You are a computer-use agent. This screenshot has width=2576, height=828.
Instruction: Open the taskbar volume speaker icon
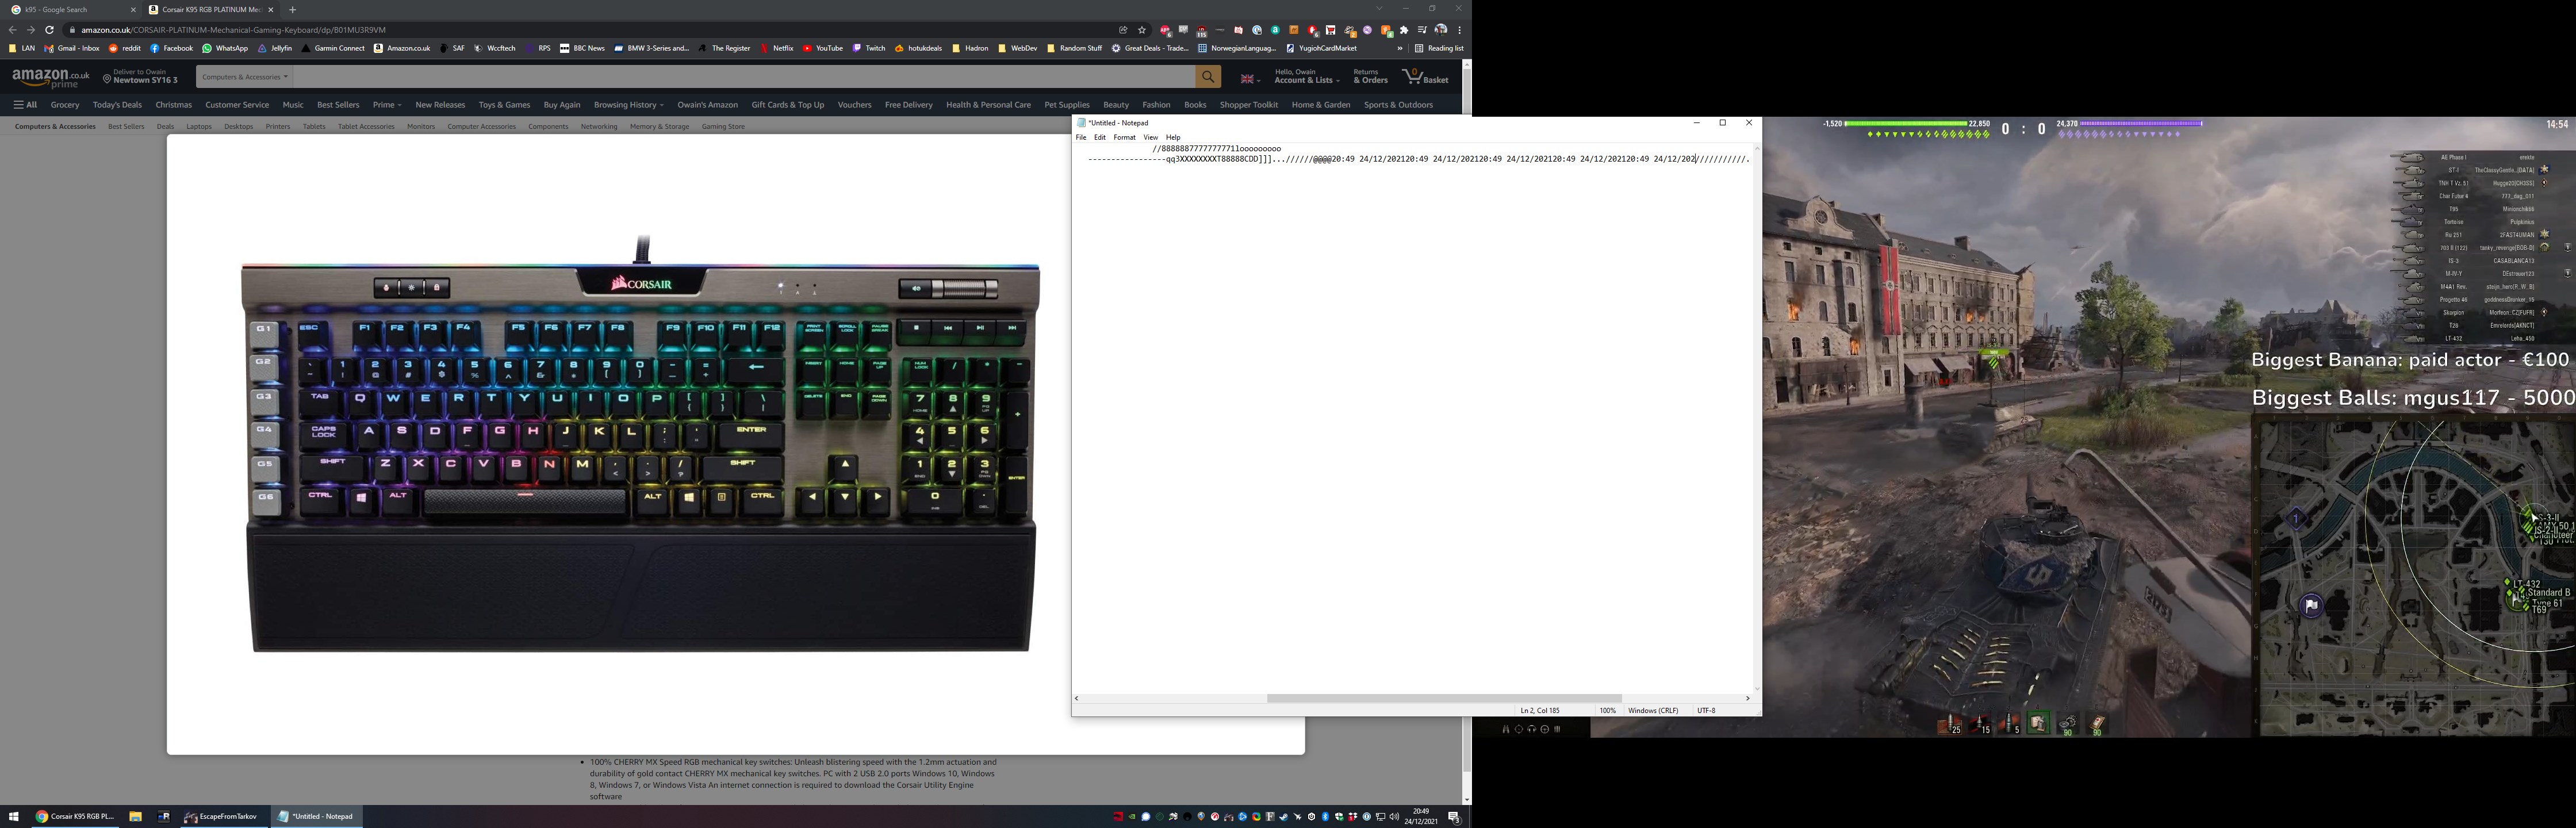click(x=1394, y=817)
